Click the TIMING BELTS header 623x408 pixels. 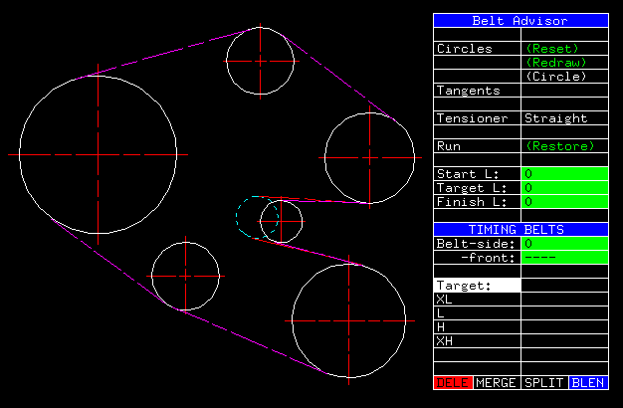point(520,230)
